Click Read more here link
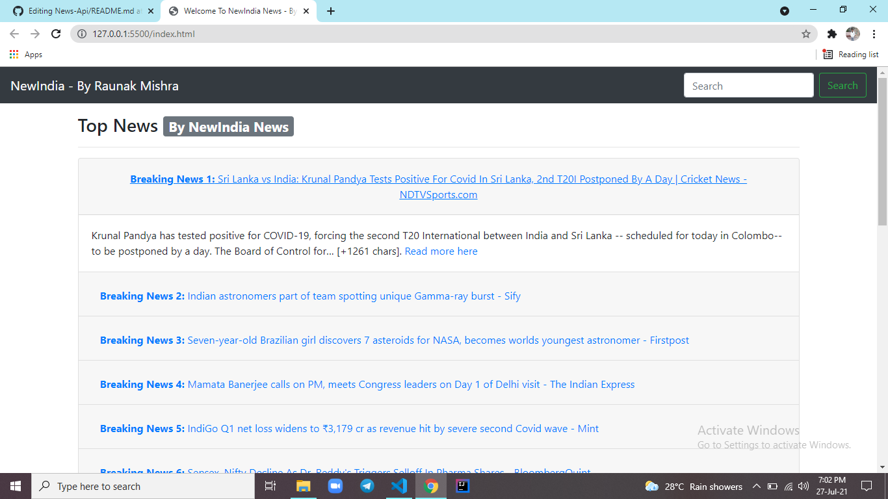 [x=441, y=251]
